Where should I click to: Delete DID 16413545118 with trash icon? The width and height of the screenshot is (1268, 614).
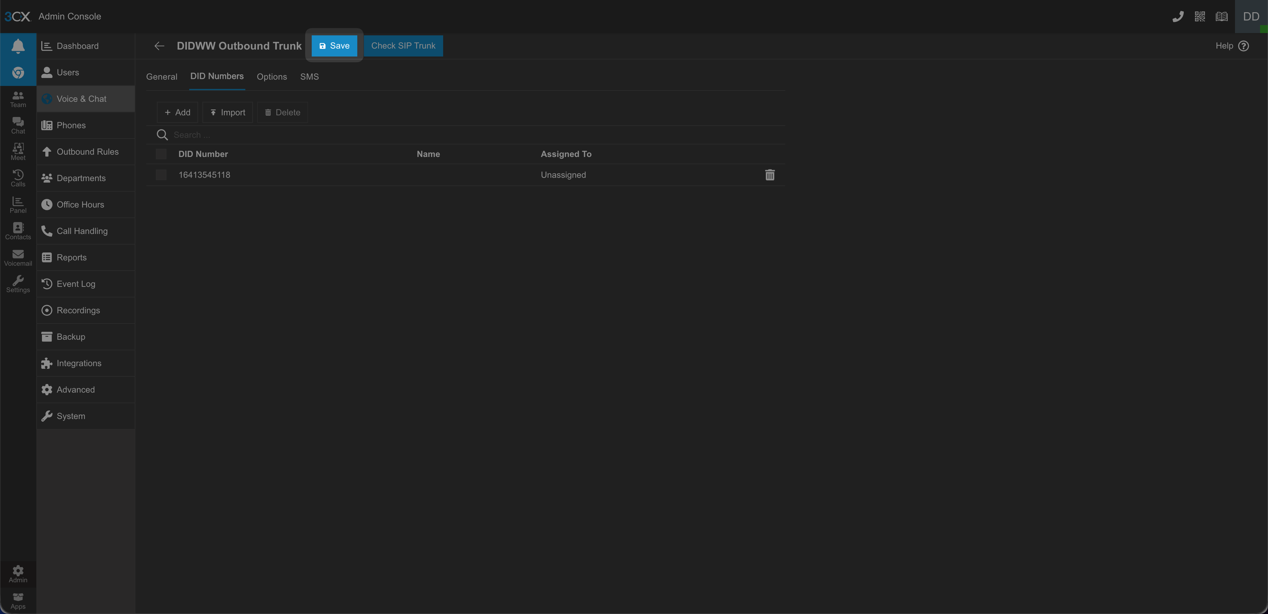pyautogui.click(x=769, y=175)
